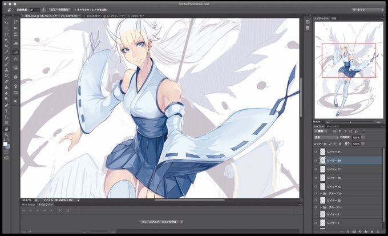
Task: Select the Move tool
Action: click(7, 22)
